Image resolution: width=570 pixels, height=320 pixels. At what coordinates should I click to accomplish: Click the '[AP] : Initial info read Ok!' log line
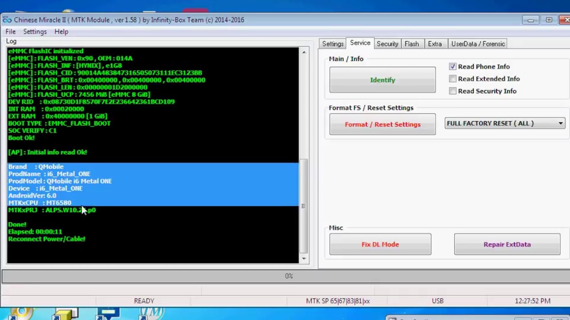click(x=48, y=152)
